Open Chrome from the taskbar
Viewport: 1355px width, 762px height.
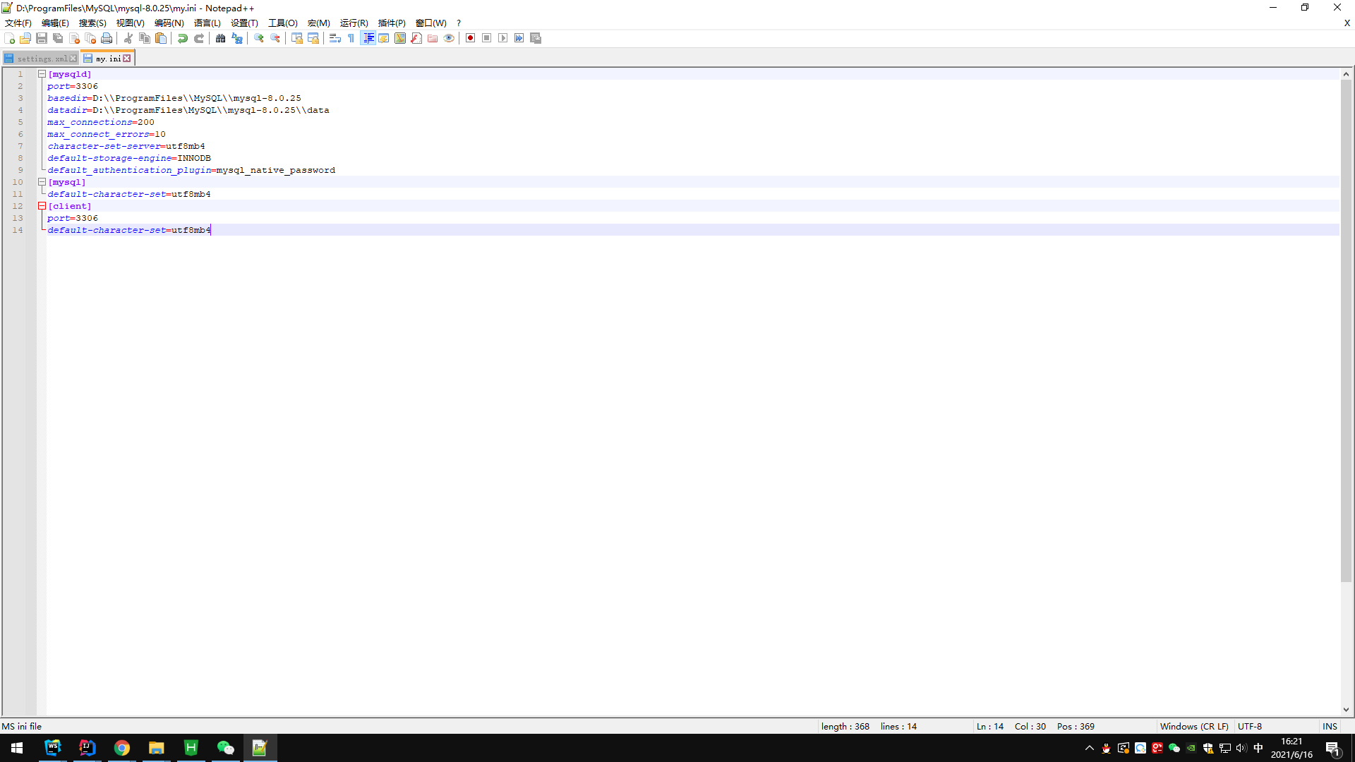122,748
